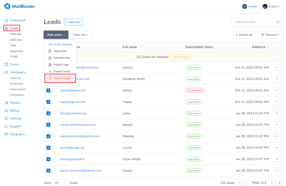Deselect the natalie.fern@hotmail.com lead
Viewport: 286px width, 186px height.
pyautogui.click(x=48, y=125)
